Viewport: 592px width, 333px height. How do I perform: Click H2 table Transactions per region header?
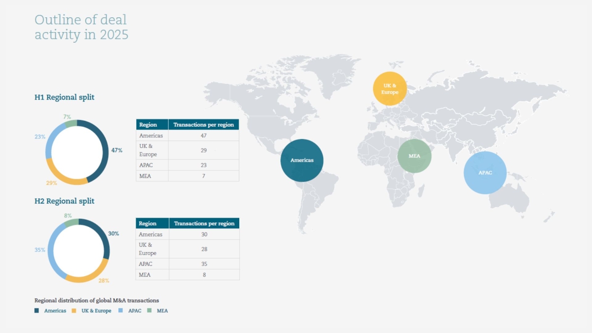click(x=204, y=223)
